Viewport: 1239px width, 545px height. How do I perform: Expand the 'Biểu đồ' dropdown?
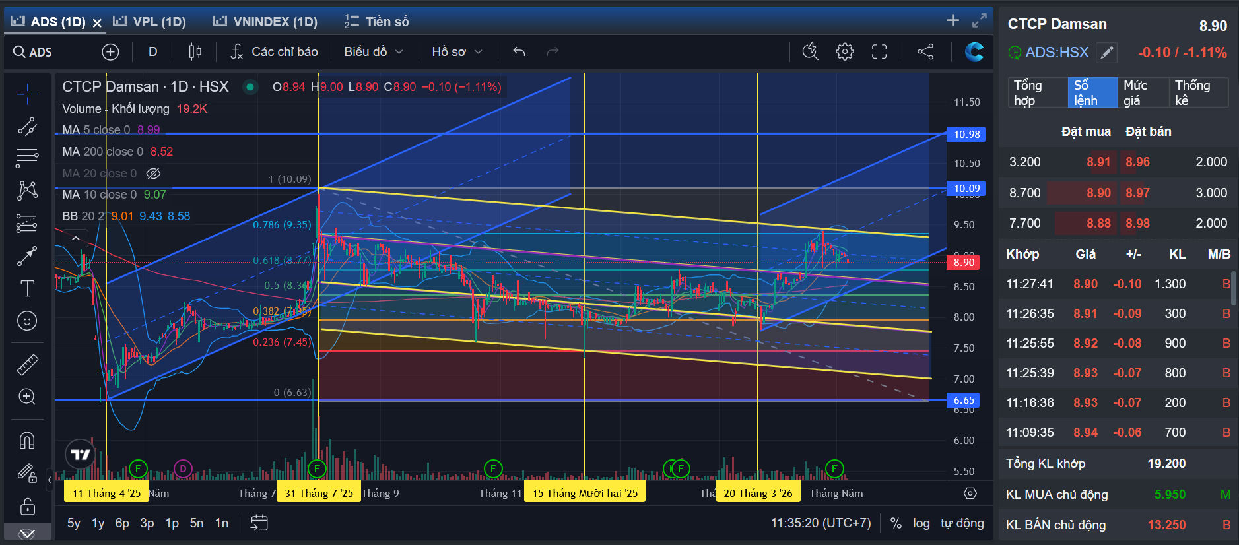pos(373,51)
